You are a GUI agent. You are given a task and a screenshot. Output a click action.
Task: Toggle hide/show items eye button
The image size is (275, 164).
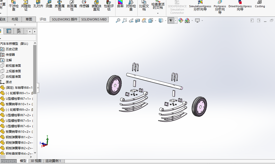(171, 20)
